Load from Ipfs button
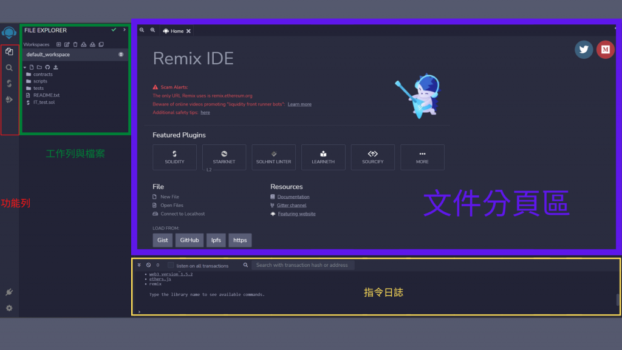Screen dimensions: 622x350 (x=216, y=240)
